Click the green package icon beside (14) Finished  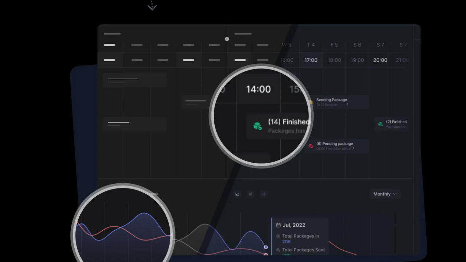click(257, 126)
